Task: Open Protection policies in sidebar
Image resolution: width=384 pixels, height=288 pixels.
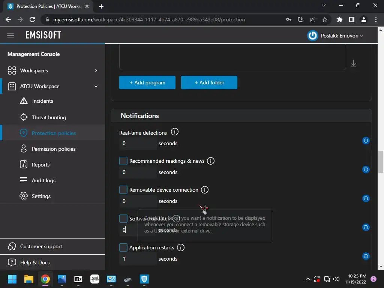Action: pos(54,133)
